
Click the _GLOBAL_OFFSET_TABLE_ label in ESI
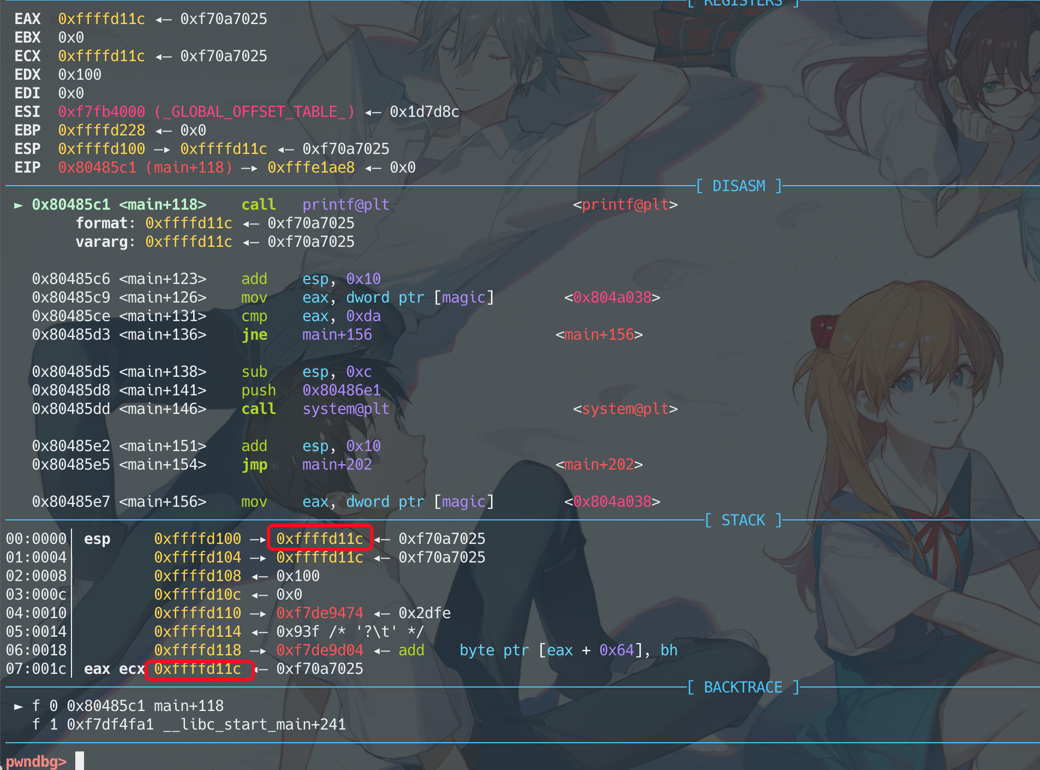click(x=254, y=112)
